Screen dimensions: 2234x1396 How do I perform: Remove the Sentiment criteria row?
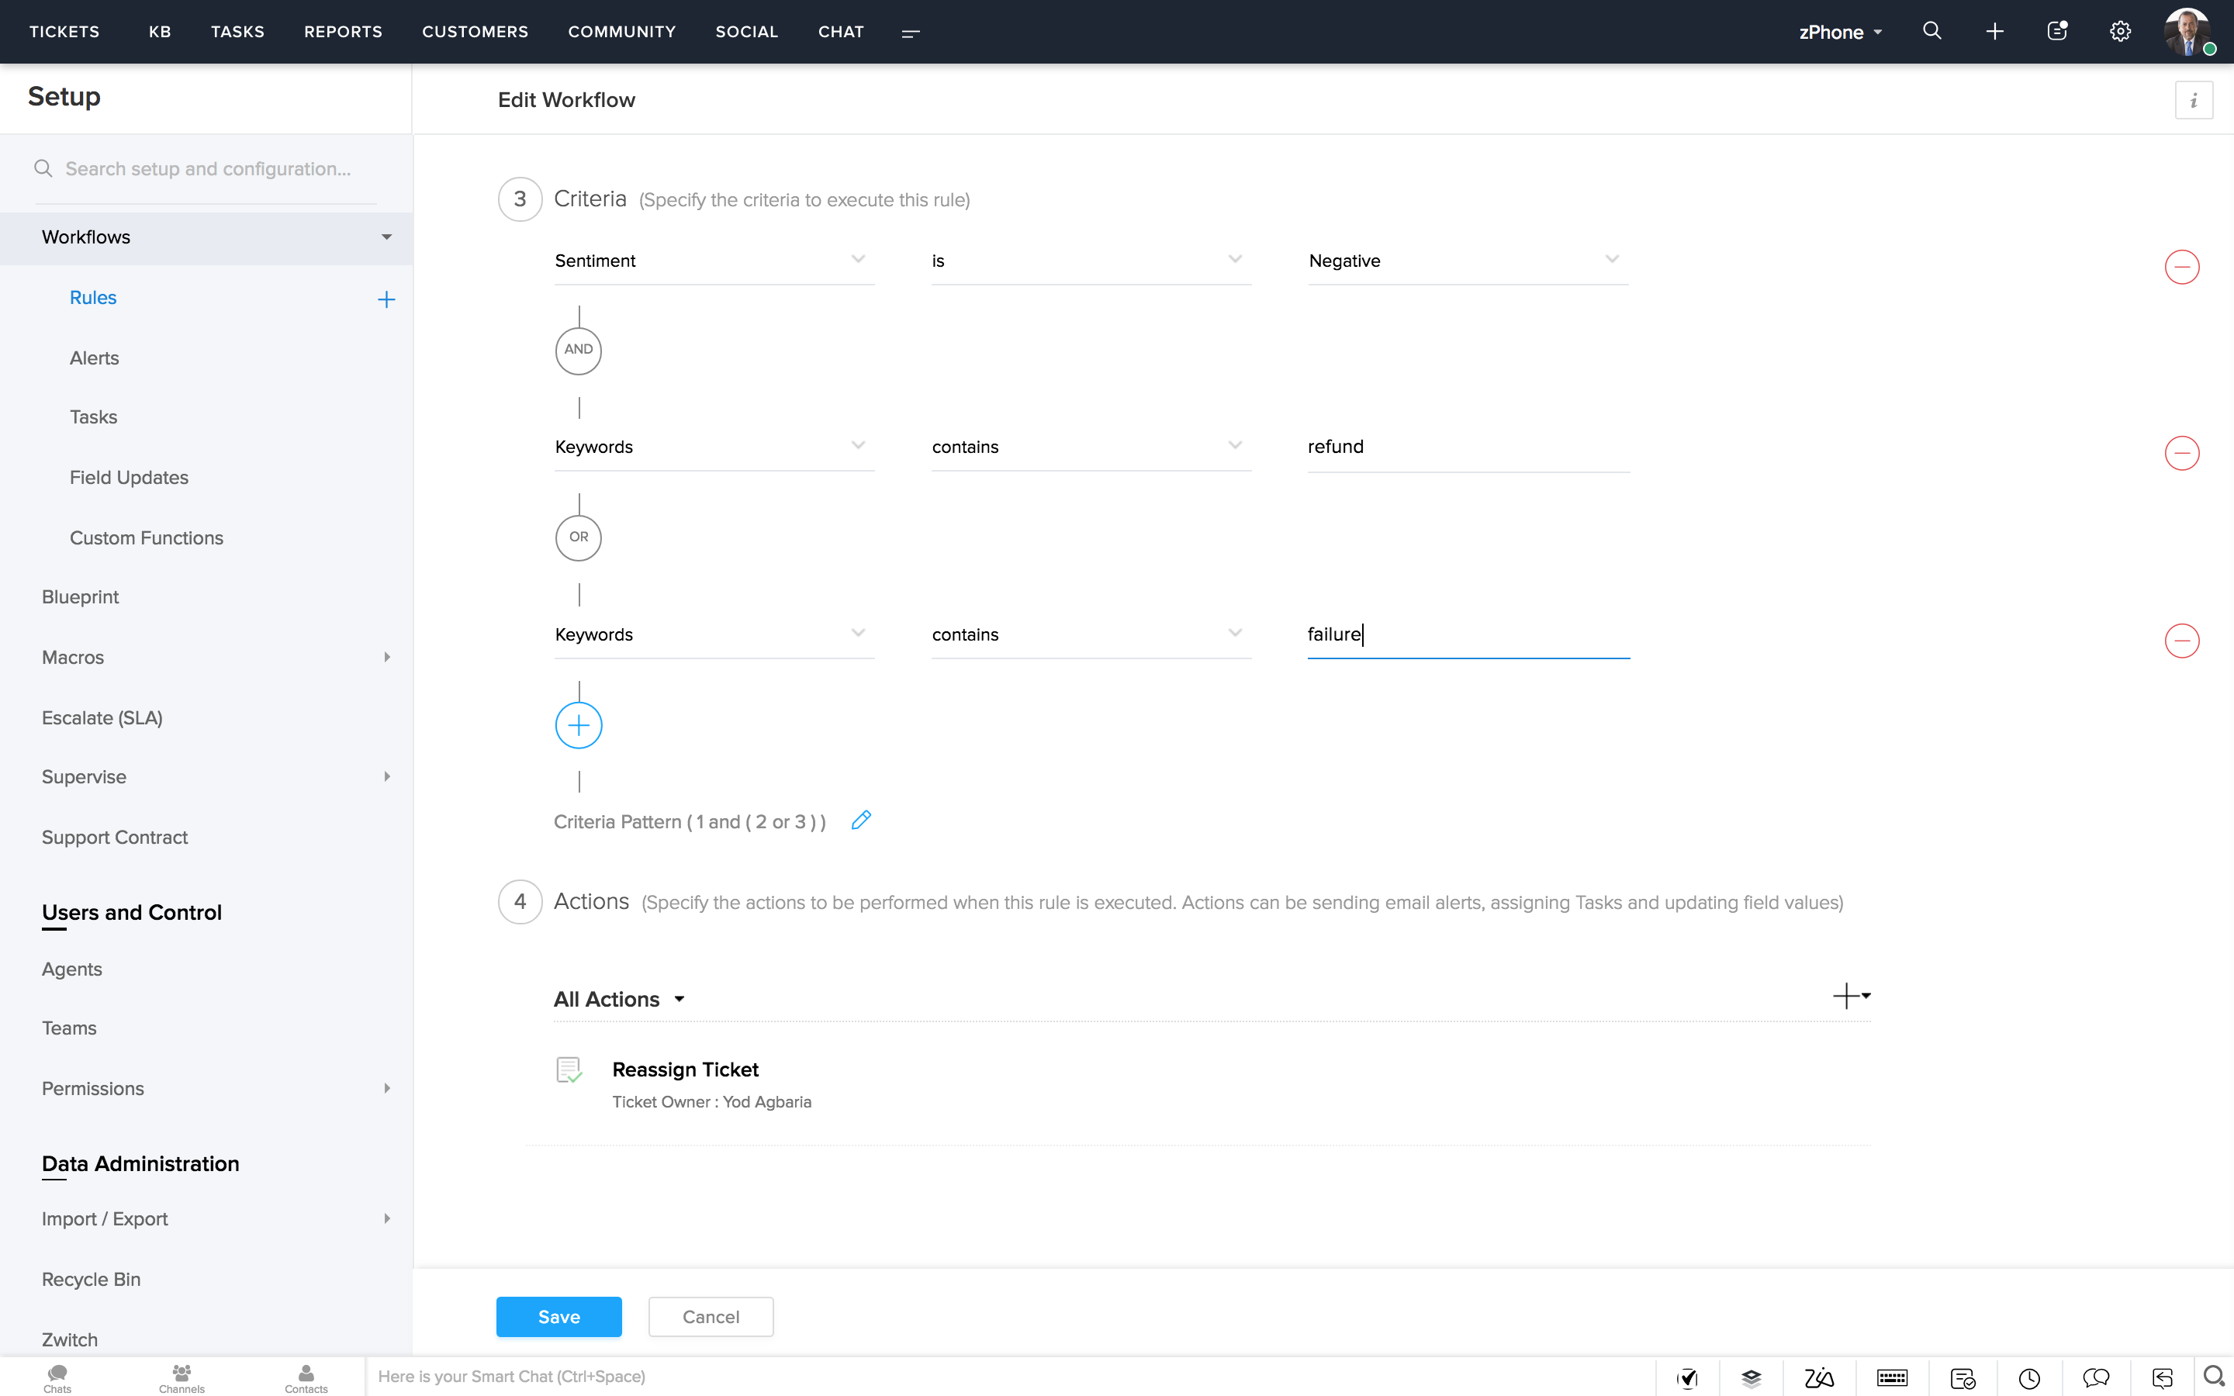pyautogui.click(x=2181, y=267)
